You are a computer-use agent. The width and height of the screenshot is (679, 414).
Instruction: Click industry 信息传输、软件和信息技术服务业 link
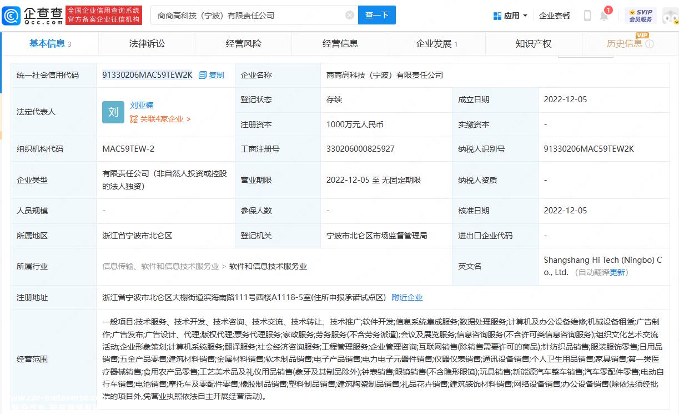point(160,266)
